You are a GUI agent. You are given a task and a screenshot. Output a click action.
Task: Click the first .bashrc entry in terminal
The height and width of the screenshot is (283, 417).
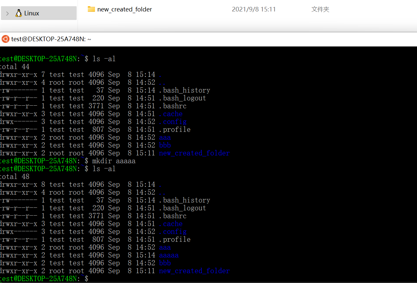pyautogui.click(x=173, y=106)
